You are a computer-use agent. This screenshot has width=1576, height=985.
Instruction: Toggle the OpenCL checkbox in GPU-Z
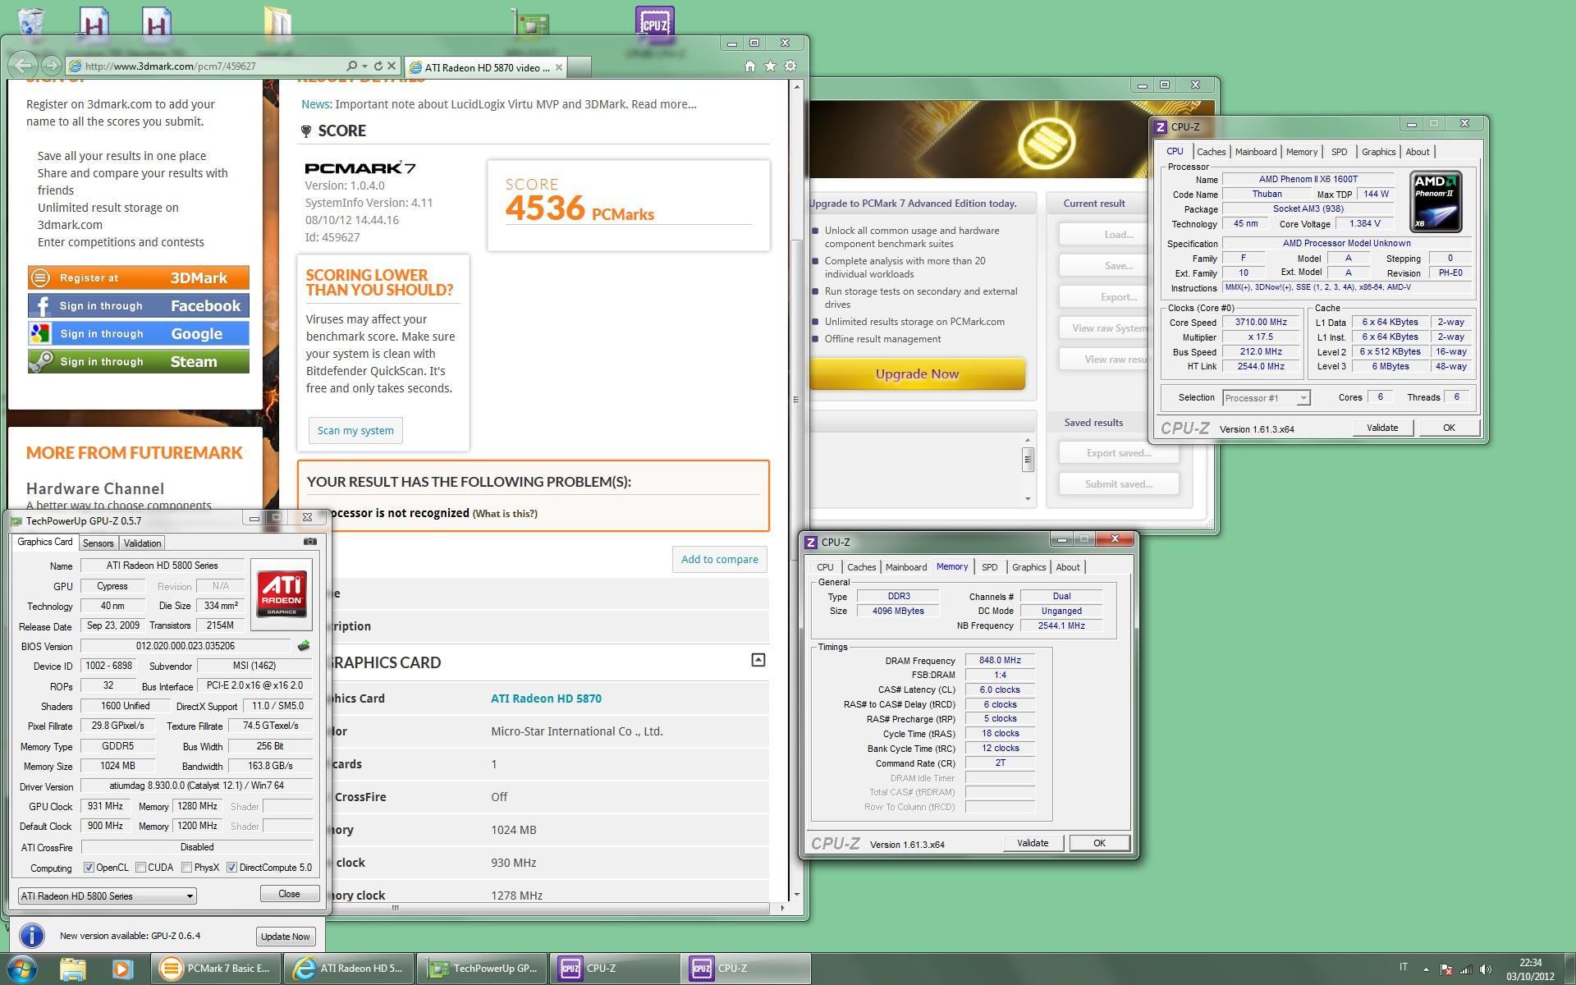89,868
